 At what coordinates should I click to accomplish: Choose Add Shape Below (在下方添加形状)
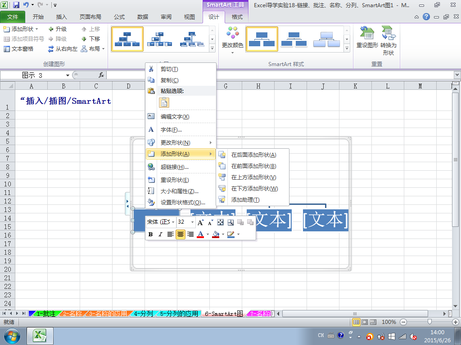[x=253, y=188]
